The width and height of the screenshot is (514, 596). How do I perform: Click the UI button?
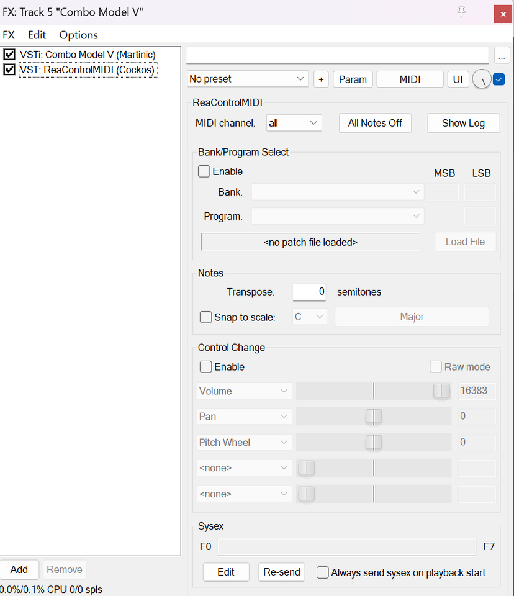[x=458, y=79]
